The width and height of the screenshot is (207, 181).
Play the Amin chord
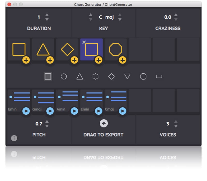(74, 111)
